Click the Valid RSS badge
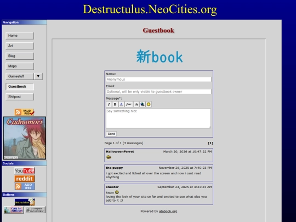Screen dimensions: 296x222 click(25, 112)
